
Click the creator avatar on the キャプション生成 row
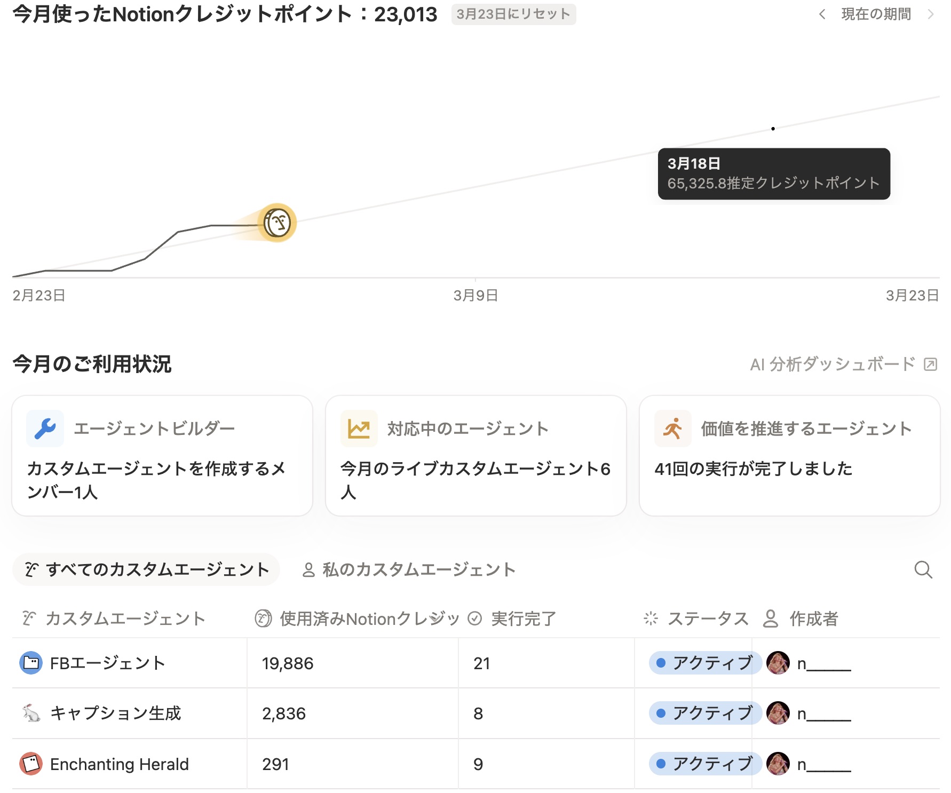point(778,712)
